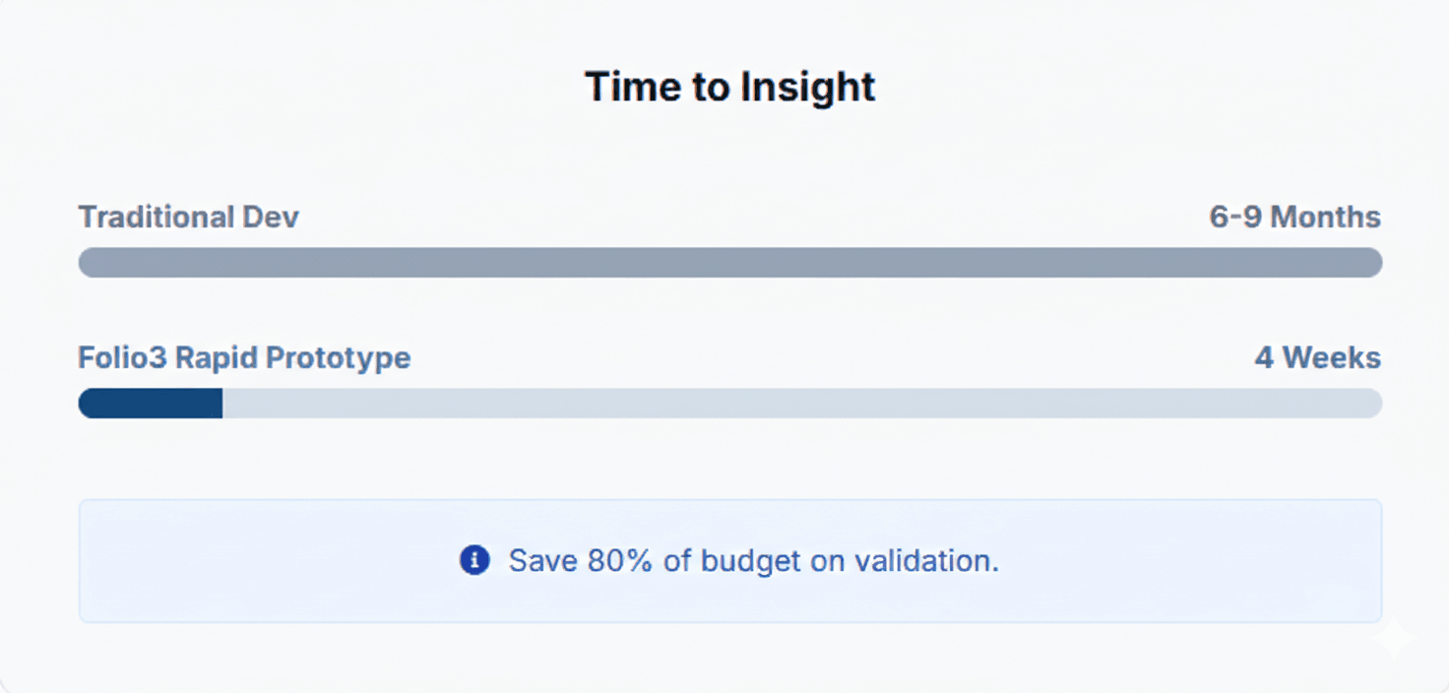The height and width of the screenshot is (693, 1449).
Task: Click the "Time to Insight" heading
Action: click(729, 87)
